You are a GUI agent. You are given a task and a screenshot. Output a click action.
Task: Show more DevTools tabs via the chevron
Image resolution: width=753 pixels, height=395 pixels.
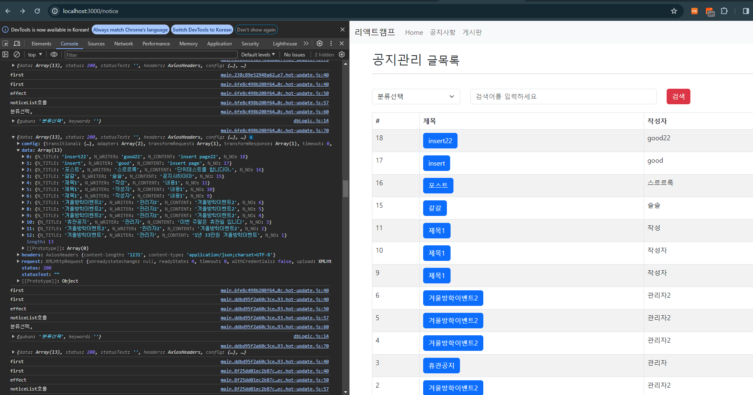click(x=306, y=43)
